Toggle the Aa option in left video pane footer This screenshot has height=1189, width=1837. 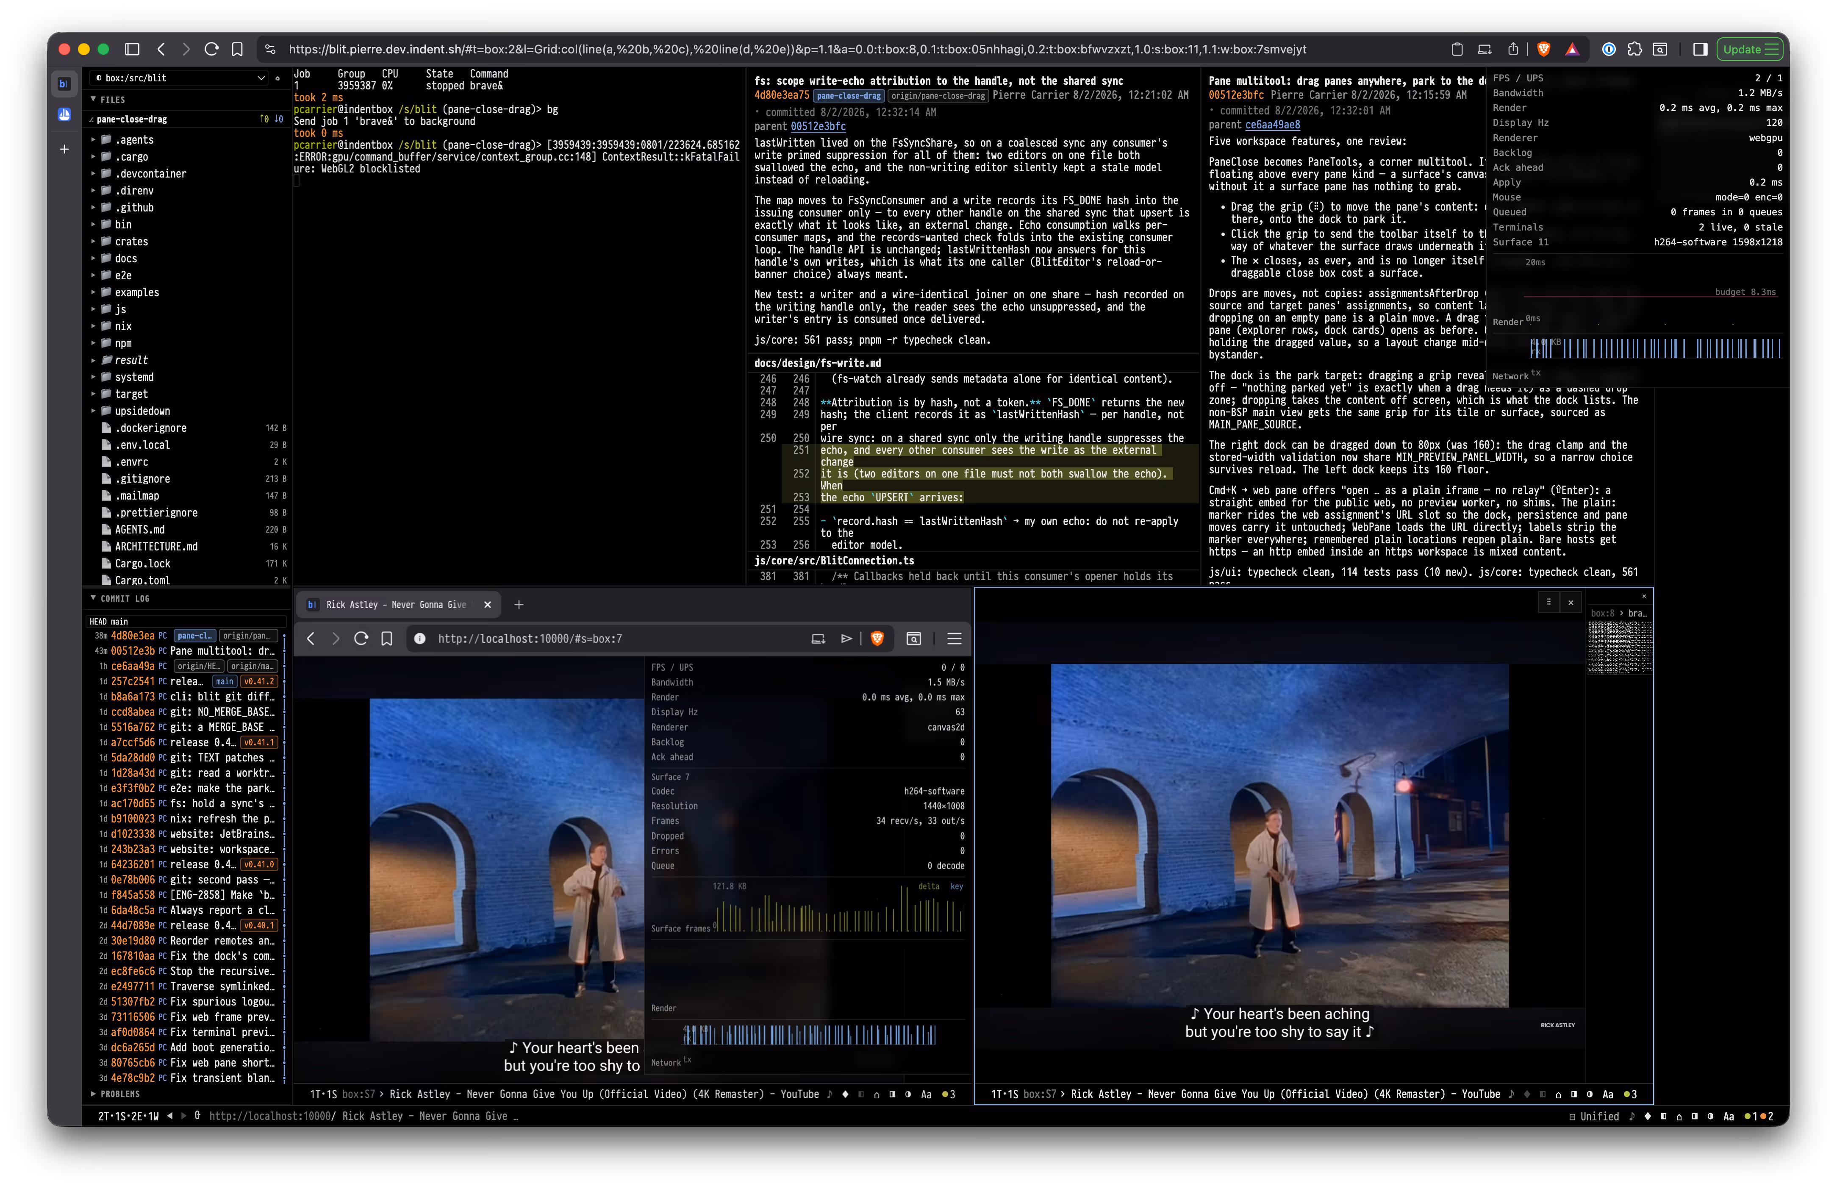point(926,1094)
